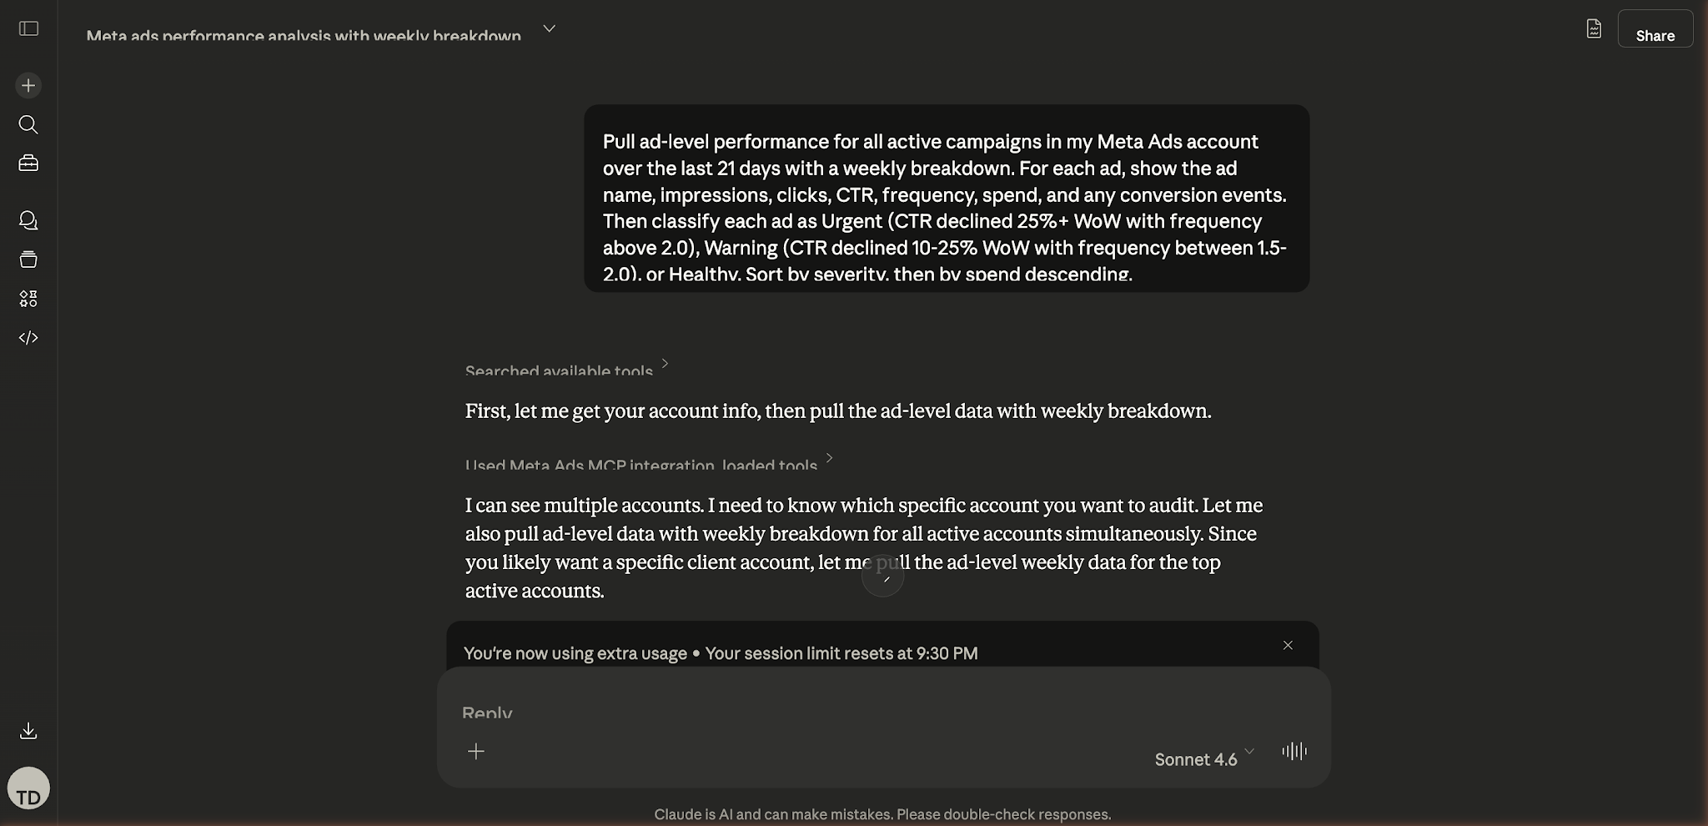
Task: Click the document artifact icon near Share
Action: coord(1594,28)
